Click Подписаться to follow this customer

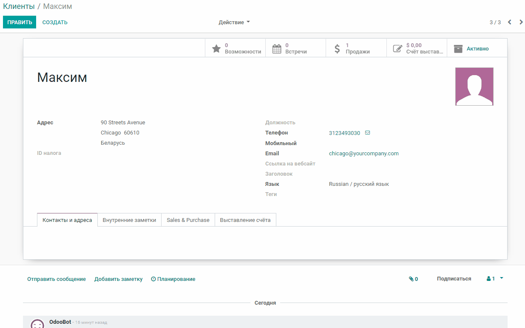(x=454, y=278)
